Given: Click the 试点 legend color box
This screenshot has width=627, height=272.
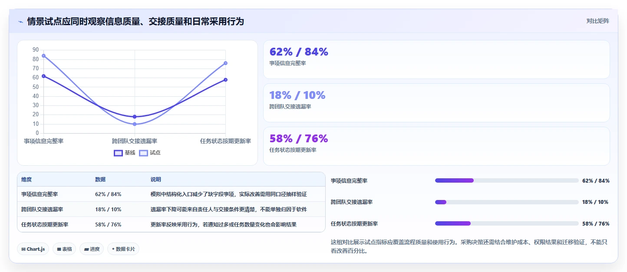Looking at the screenshot, I should (x=143, y=153).
